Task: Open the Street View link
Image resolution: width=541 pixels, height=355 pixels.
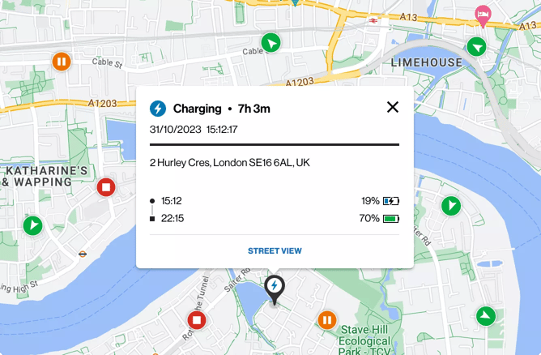Action: (x=275, y=251)
